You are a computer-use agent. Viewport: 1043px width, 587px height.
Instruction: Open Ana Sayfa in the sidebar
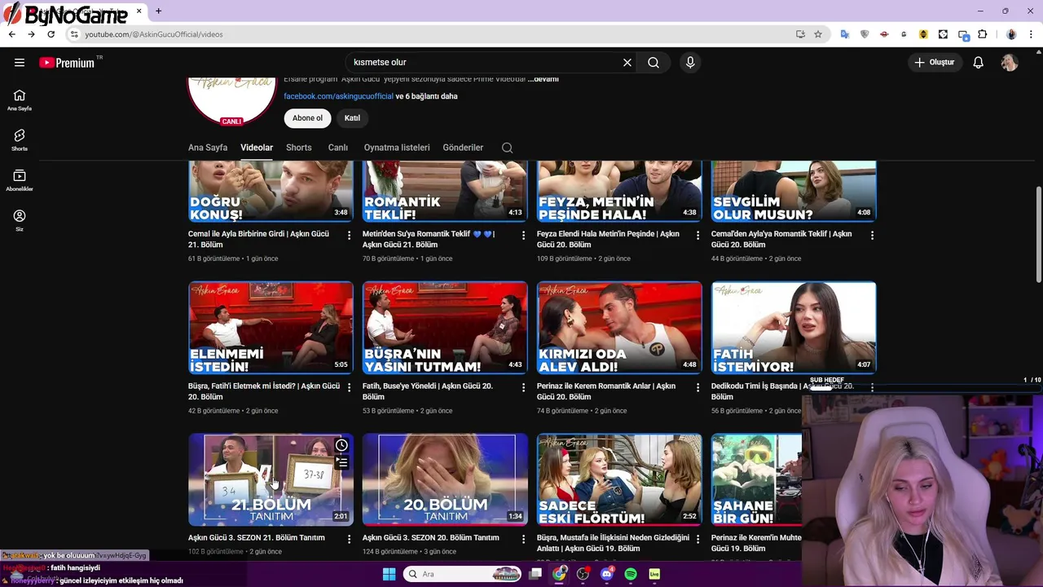[20, 100]
